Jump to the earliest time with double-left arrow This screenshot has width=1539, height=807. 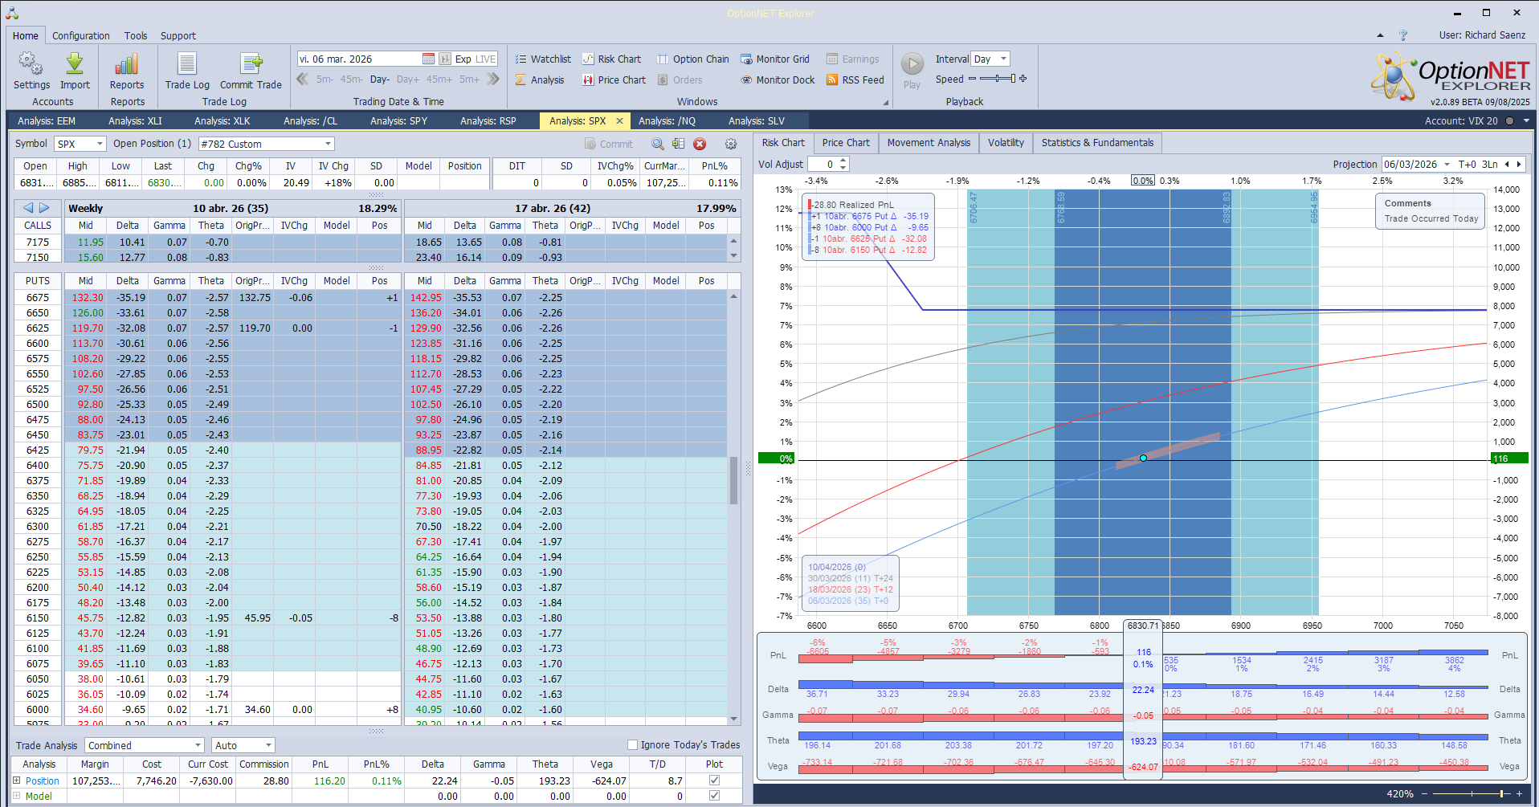tap(303, 79)
